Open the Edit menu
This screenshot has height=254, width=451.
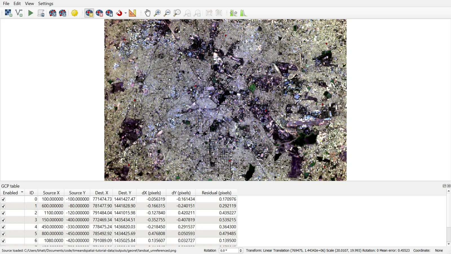coord(17,3)
